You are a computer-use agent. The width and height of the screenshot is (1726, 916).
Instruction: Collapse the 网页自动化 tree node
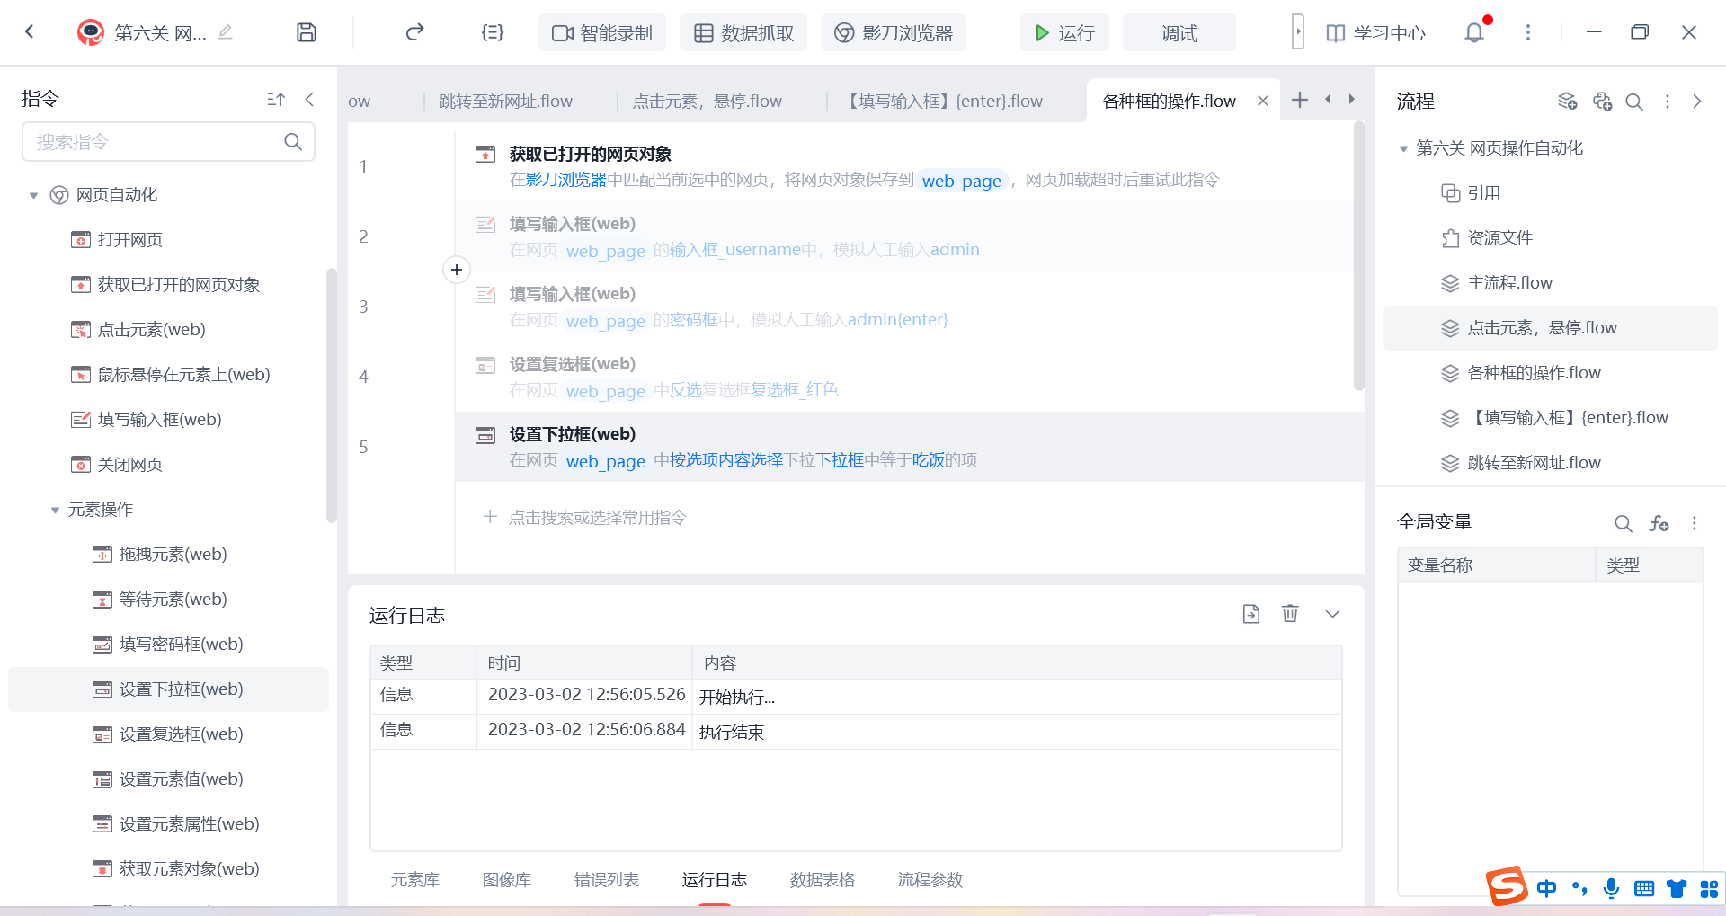[x=33, y=195]
